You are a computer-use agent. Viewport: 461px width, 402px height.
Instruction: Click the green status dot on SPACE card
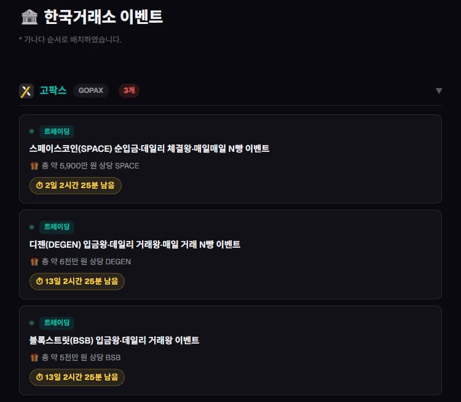click(x=31, y=132)
